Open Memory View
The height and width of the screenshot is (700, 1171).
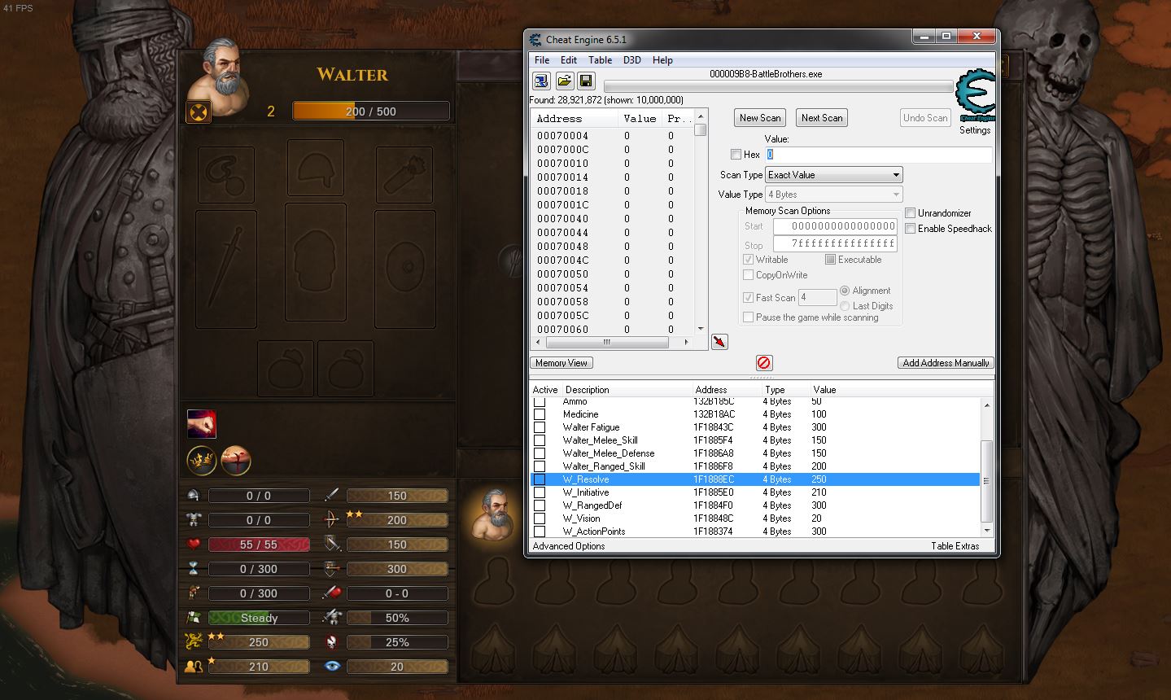pyautogui.click(x=561, y=363)
